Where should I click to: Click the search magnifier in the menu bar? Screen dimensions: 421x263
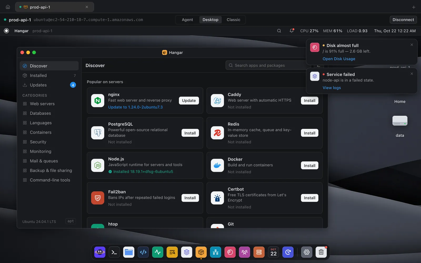coord(279,31)
